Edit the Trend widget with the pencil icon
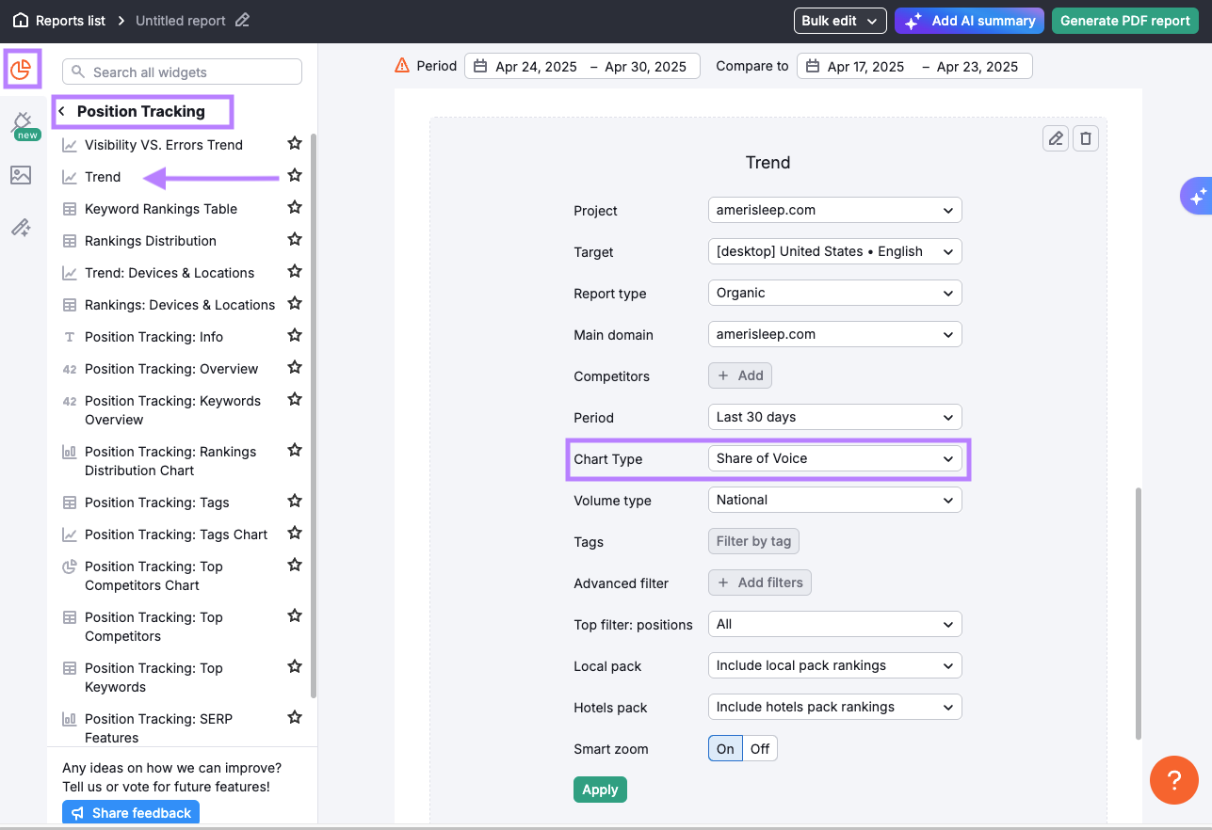The image size is (1212, 830). (1055, 137)
